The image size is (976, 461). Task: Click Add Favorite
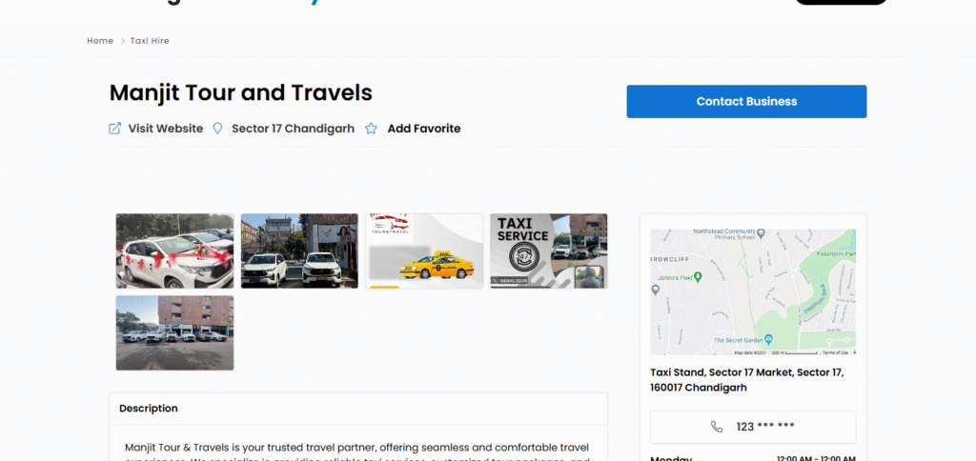pos(424,129)
